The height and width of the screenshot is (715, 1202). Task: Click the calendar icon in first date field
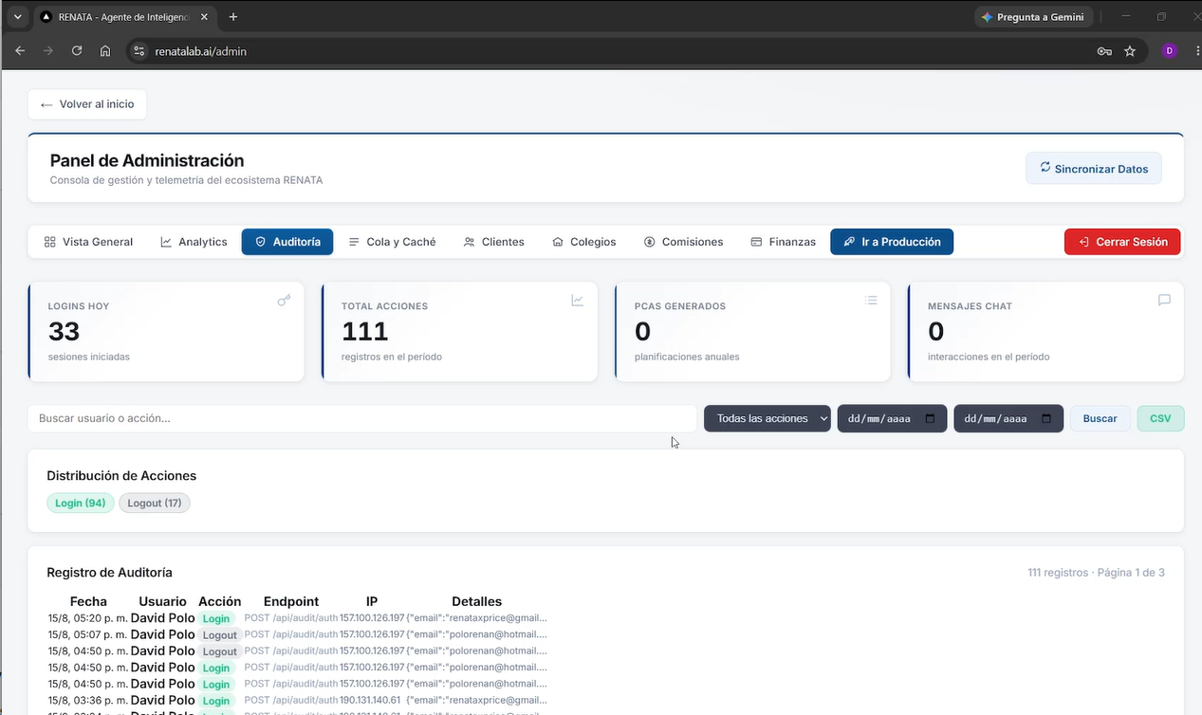[931, 418]
